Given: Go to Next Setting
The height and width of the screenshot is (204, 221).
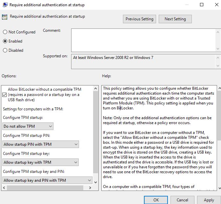Looking at the screenshot, I should 175,19.
